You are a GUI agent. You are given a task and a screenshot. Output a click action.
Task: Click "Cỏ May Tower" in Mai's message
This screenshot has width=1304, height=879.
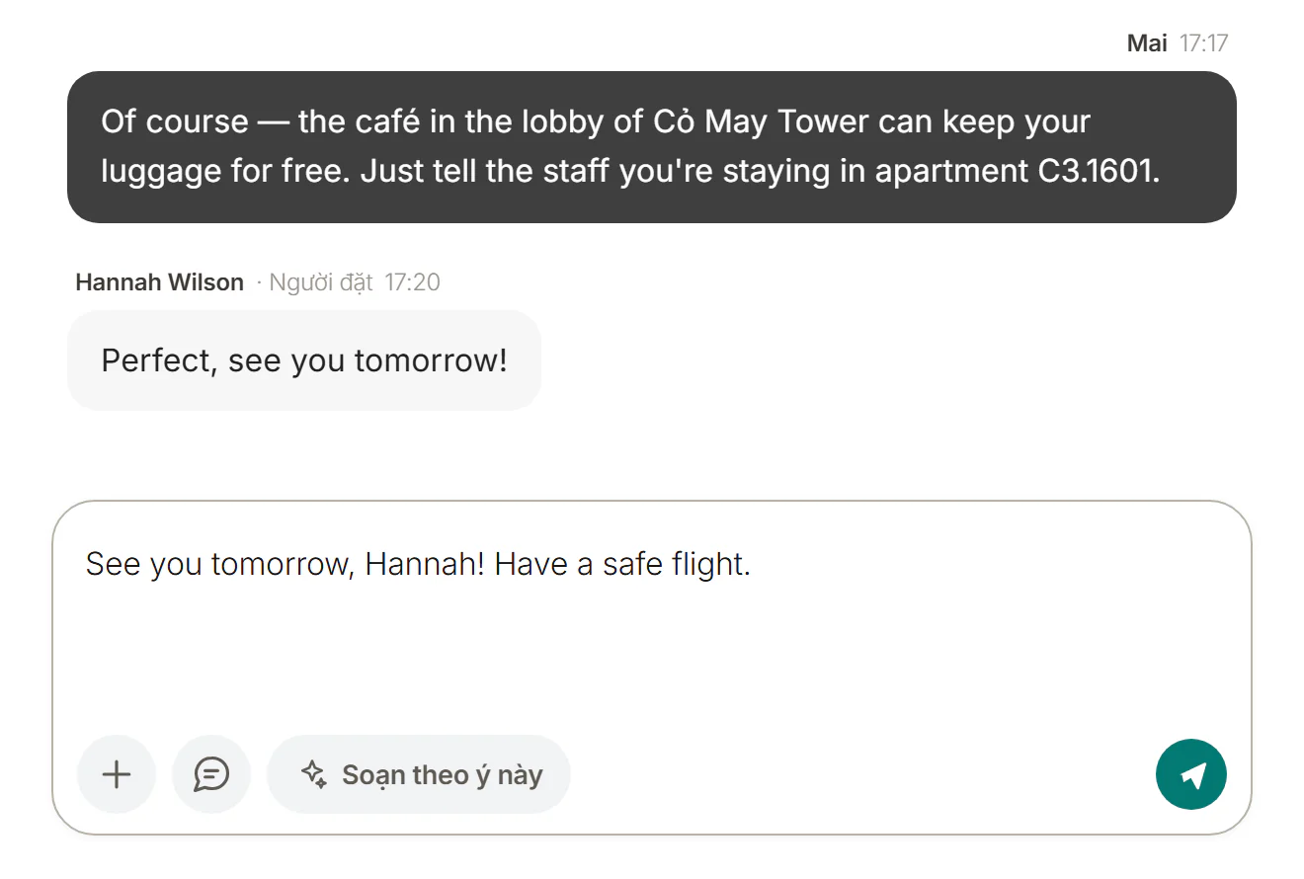point(762,122)
